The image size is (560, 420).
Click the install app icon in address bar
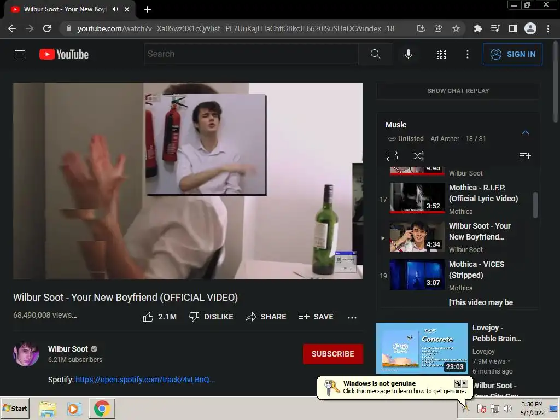421,28
